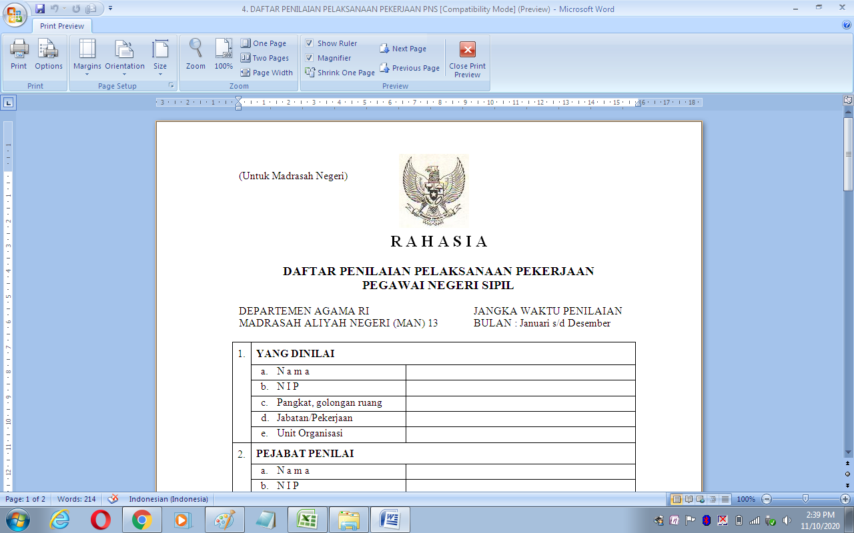Screen dimensions: 854x533
Task: Click Close Print Preview
Action: [x=466, y=58]
